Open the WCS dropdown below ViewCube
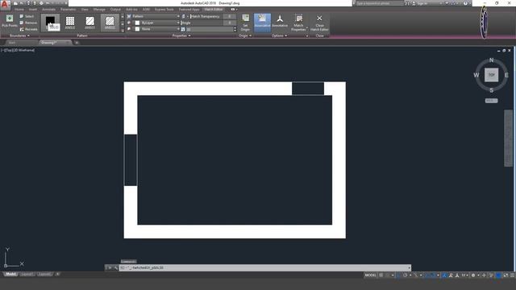This screenshot has height=290, width=516. point(491,101)
